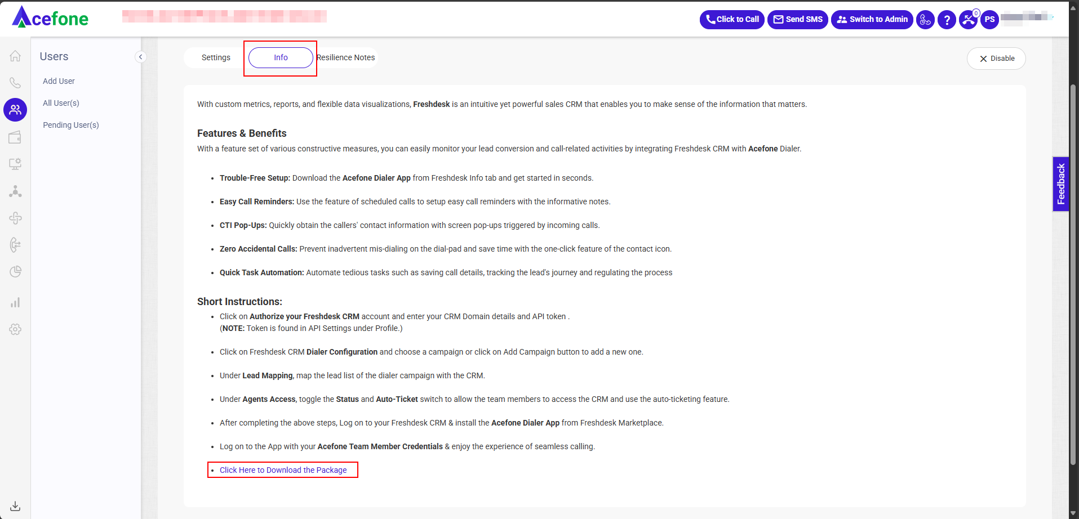
Task: Open the pie chart reports icon
Action: (x=15, y=272)
